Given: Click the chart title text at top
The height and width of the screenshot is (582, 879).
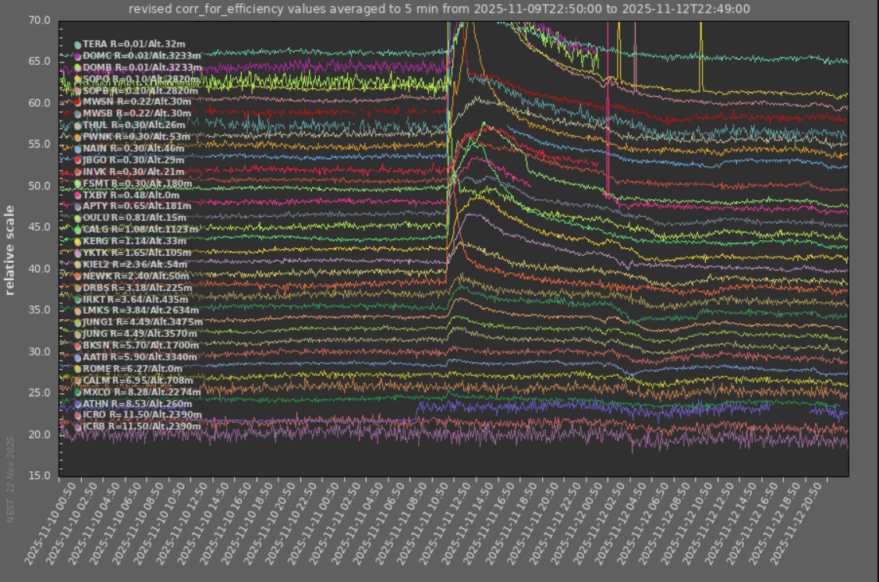Looking at the screenshot, I should click(438, 9).
